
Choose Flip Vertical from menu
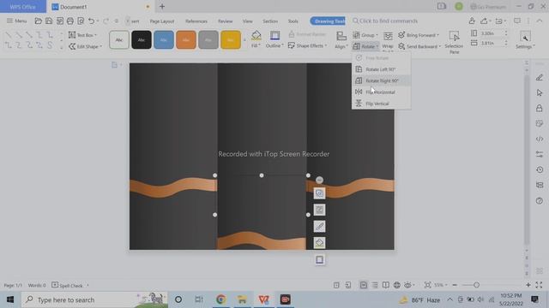point(381,104)
